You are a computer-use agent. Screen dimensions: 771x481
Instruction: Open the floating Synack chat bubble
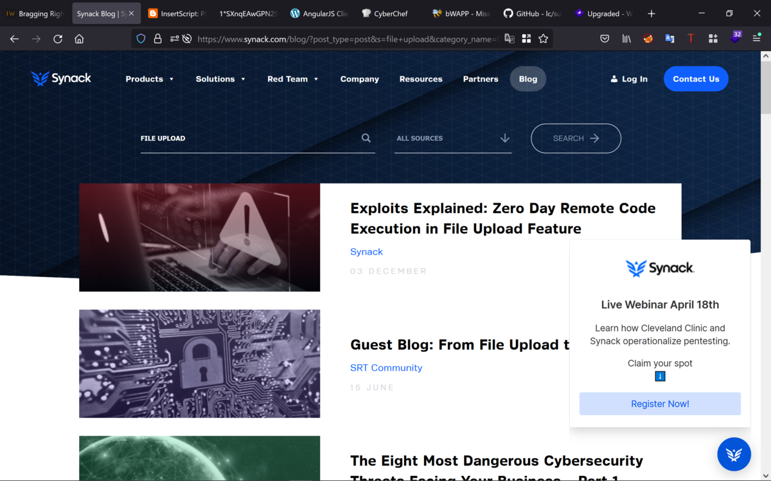click(734, 454)
